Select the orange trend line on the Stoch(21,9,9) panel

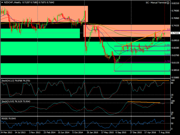(x=144, y=102)
